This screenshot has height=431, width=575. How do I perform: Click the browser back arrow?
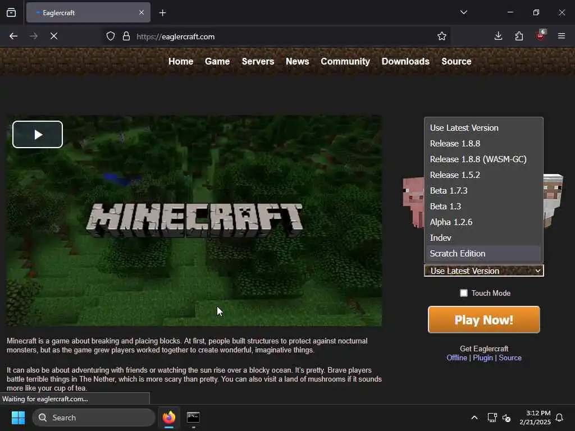13,36
